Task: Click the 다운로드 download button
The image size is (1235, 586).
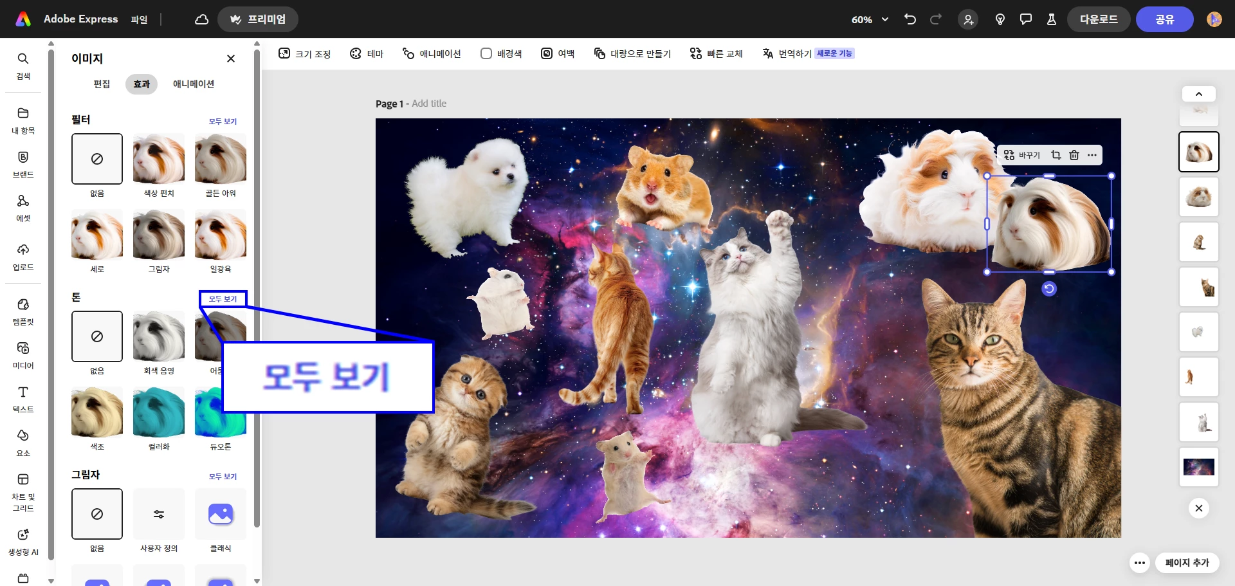Action: 1099,19
